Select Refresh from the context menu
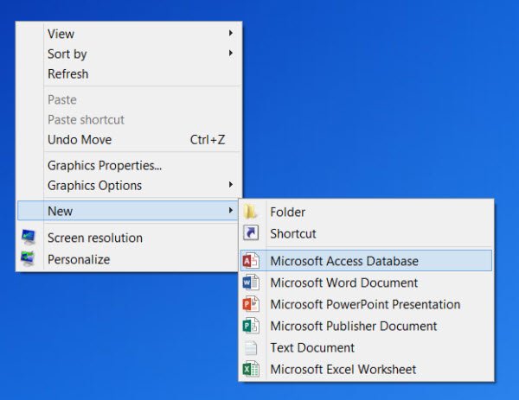Image resolution: width=519 pixels, height=400 pixels. 67,74
